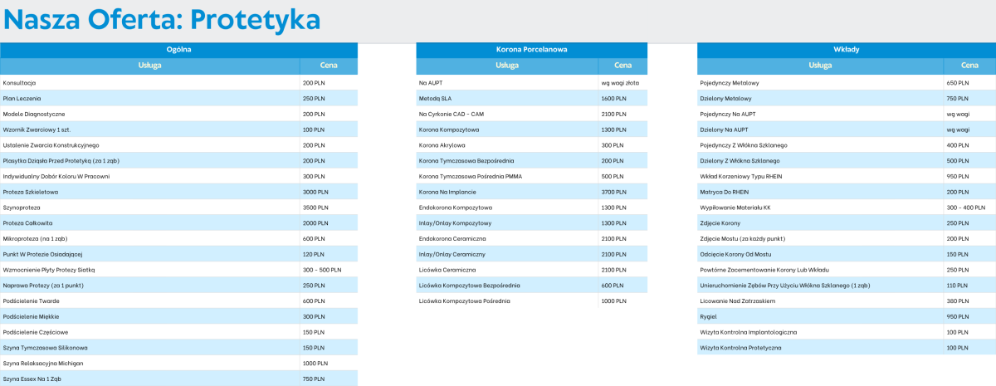Select 'Wizyta Kontrolna Implantologiczna' entry
This screenshot has width=996, height=386.
point(749,332)
